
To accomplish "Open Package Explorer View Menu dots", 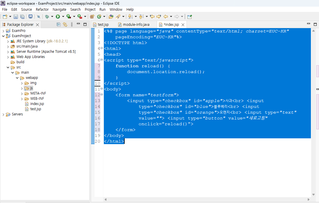I will 72,24.
